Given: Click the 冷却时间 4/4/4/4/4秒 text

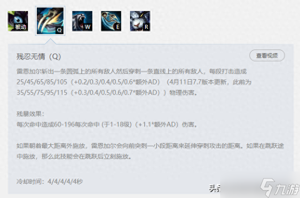Looking at the screenshot, I should tap(50, 181).
